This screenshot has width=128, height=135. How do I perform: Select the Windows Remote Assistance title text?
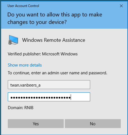point(54,40)
